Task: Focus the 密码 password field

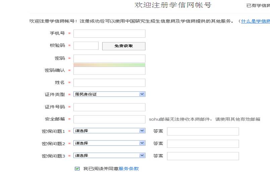Action: tap(109, 58)
